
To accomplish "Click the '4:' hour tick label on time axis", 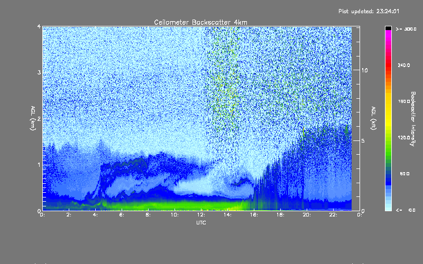I will (95, 215).
